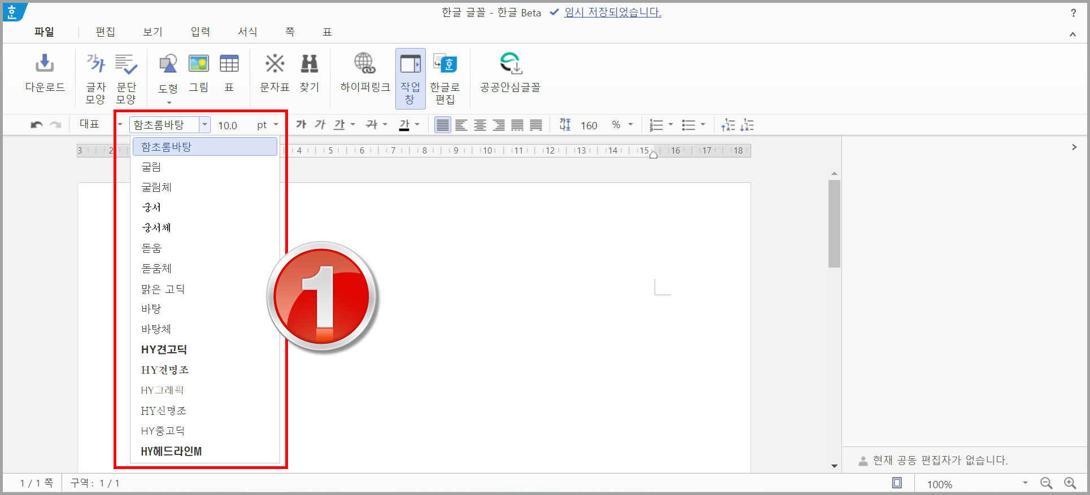Open the Shapes (도형) menu

click(168, 78)
